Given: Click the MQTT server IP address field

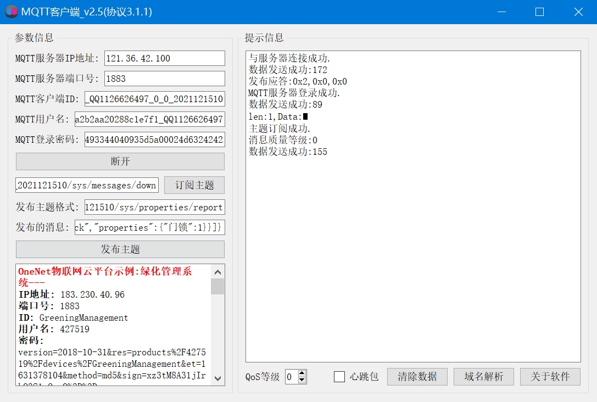Looking at the screenshot, I should pos(164,58).
